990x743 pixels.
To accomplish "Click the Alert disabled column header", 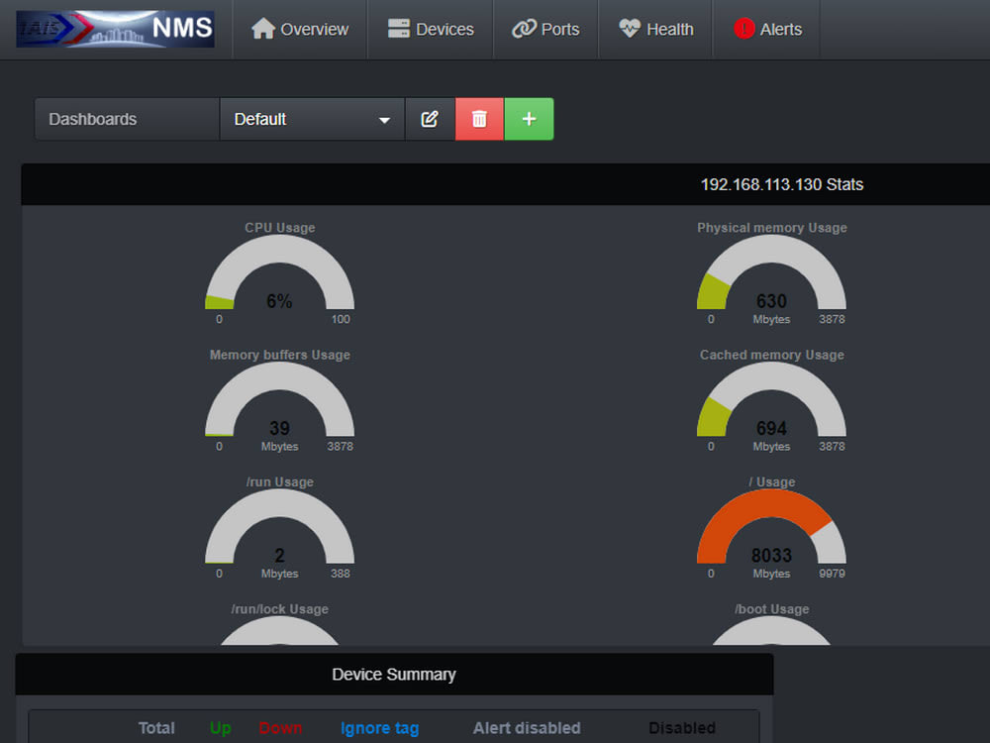I will (x=527, y=727).
